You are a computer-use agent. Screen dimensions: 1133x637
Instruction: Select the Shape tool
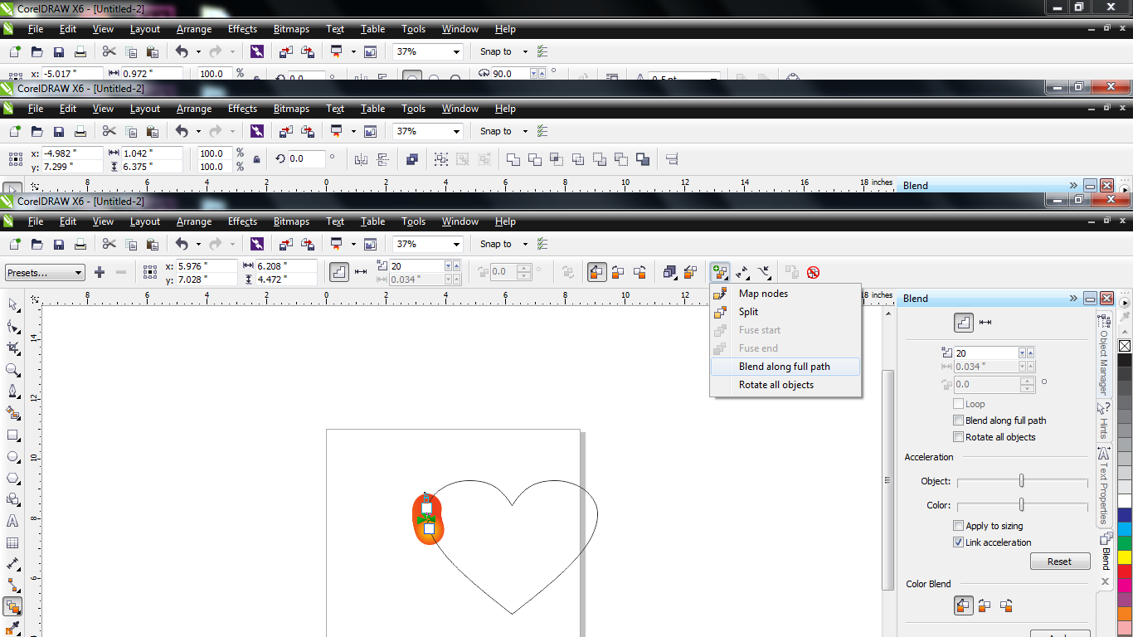click(x=12, y=327)
